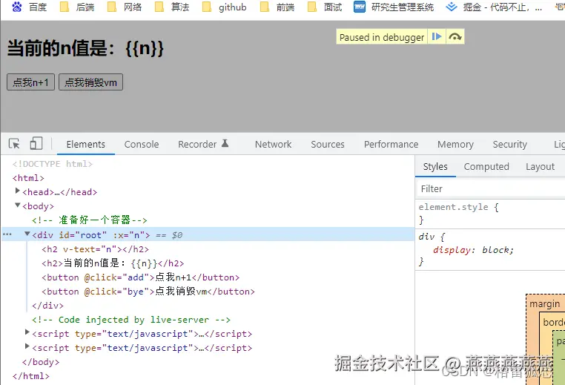Focus the Styles Filter input field
This screenshot has width=565, height=385.
(491, 188)
